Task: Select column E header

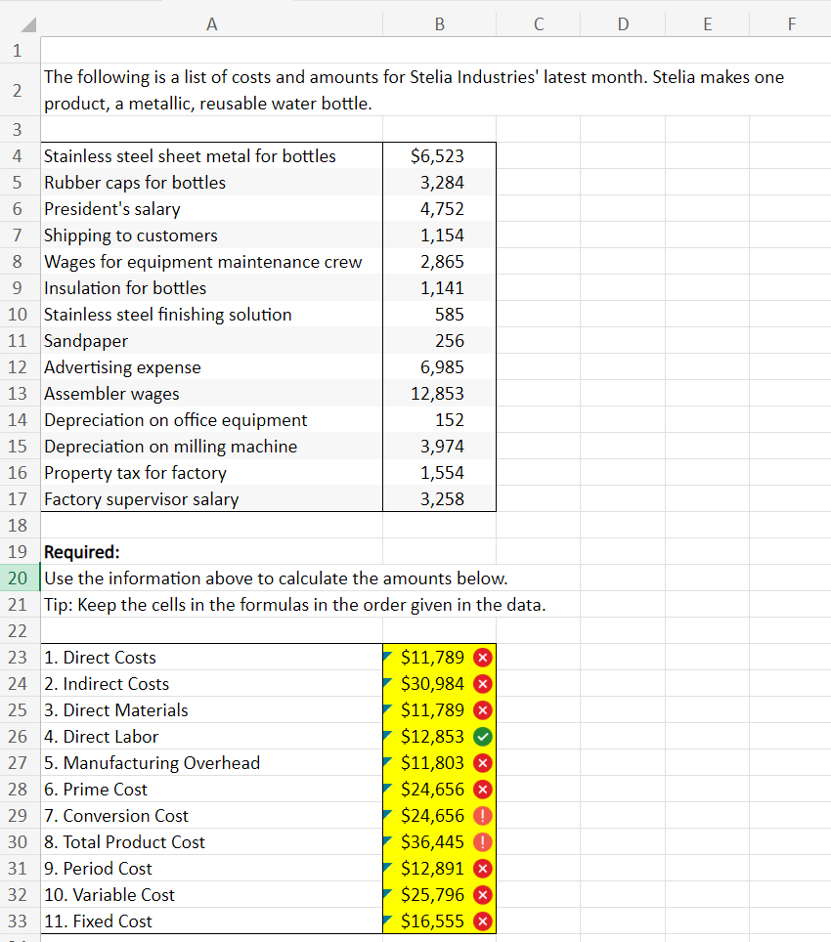Action: [x=707, y=24]
